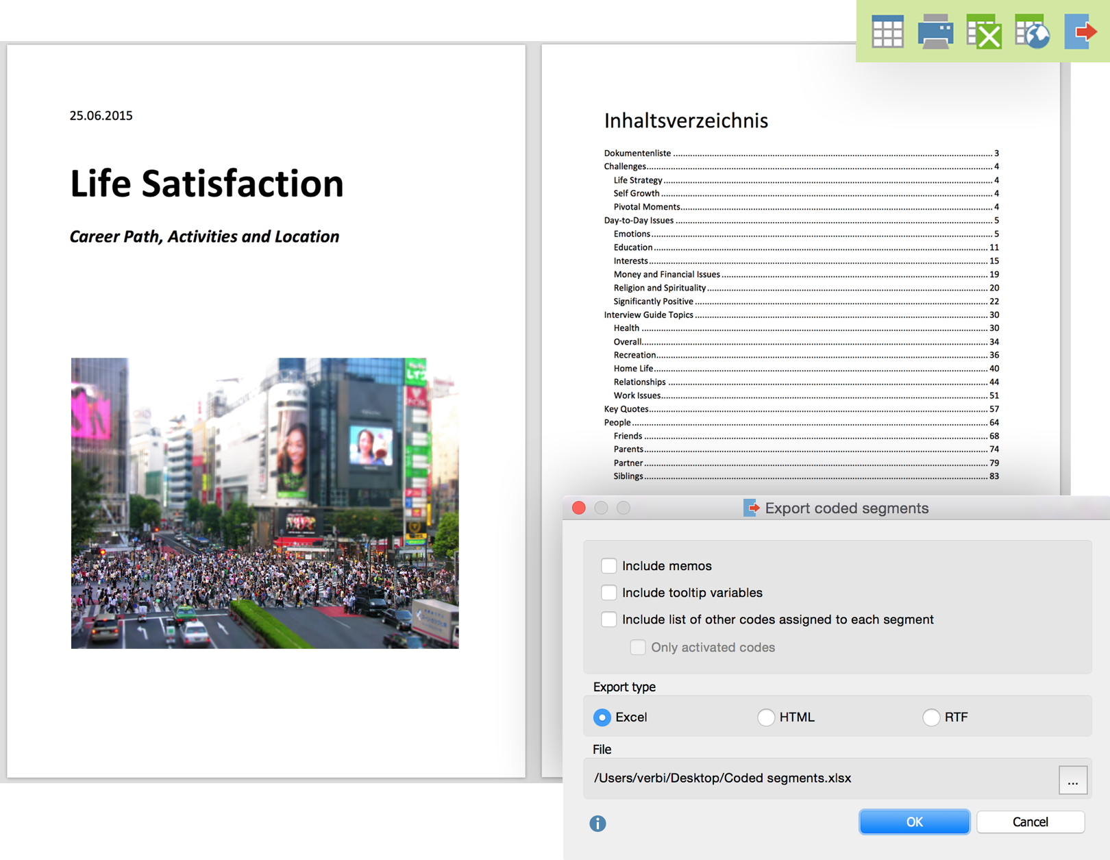Enable Include tooltip variables checkbox

click(608, 592)
